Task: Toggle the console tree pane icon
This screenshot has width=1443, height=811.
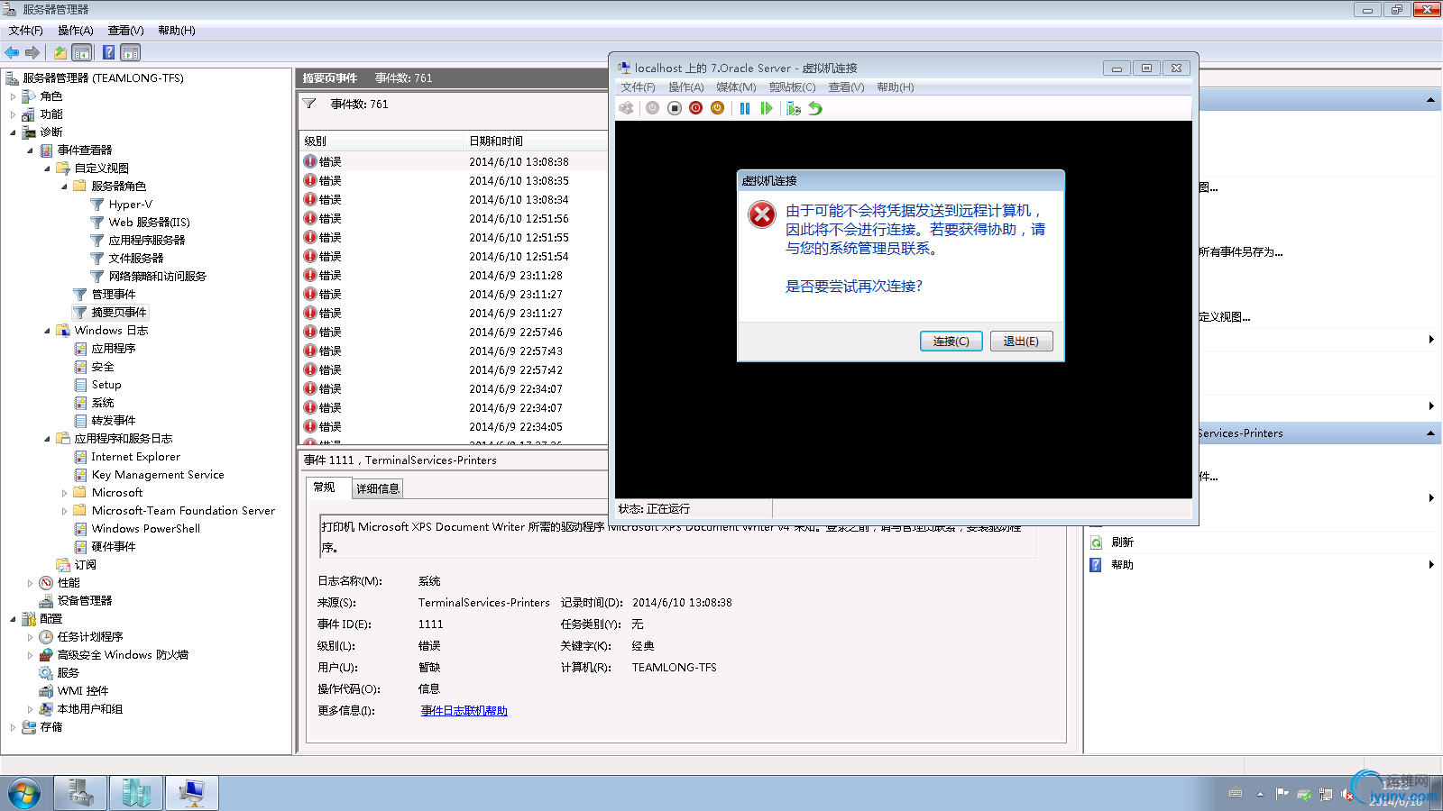Action: click(82, 52)
